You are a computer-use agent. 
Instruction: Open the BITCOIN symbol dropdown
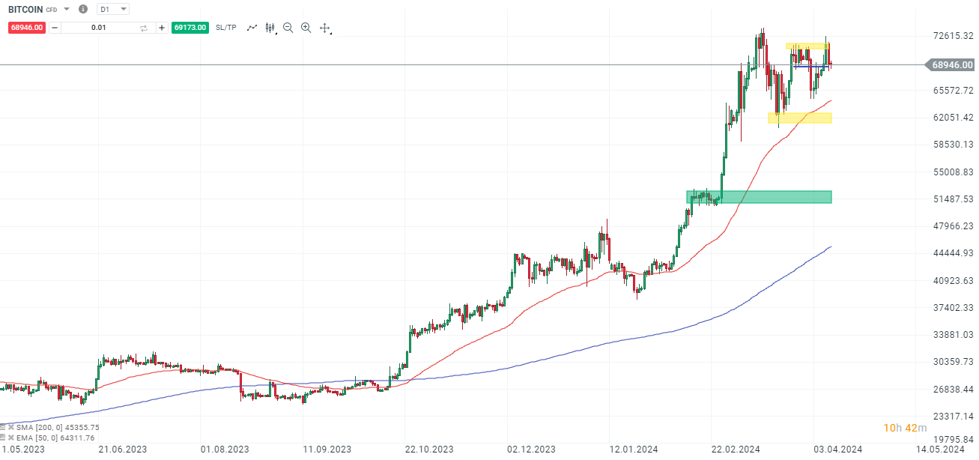click(x=66, y=9)
